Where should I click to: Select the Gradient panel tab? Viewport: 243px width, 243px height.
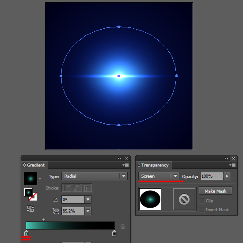click(x=34, y=165)
